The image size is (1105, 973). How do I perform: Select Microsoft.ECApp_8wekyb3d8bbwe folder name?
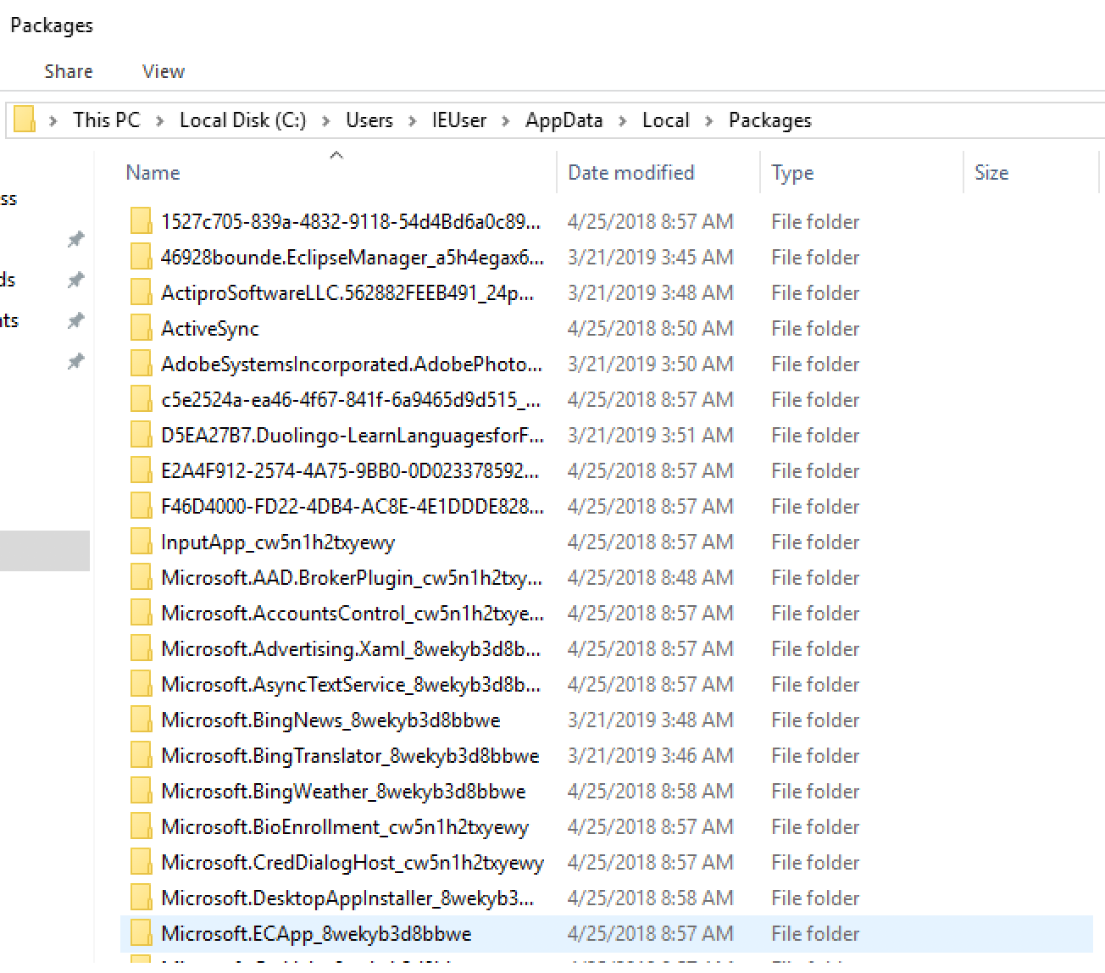(x=316, y=934)
